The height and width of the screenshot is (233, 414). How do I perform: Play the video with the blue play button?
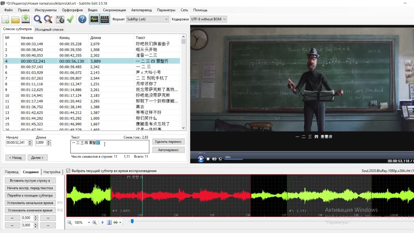pos(201,159)
